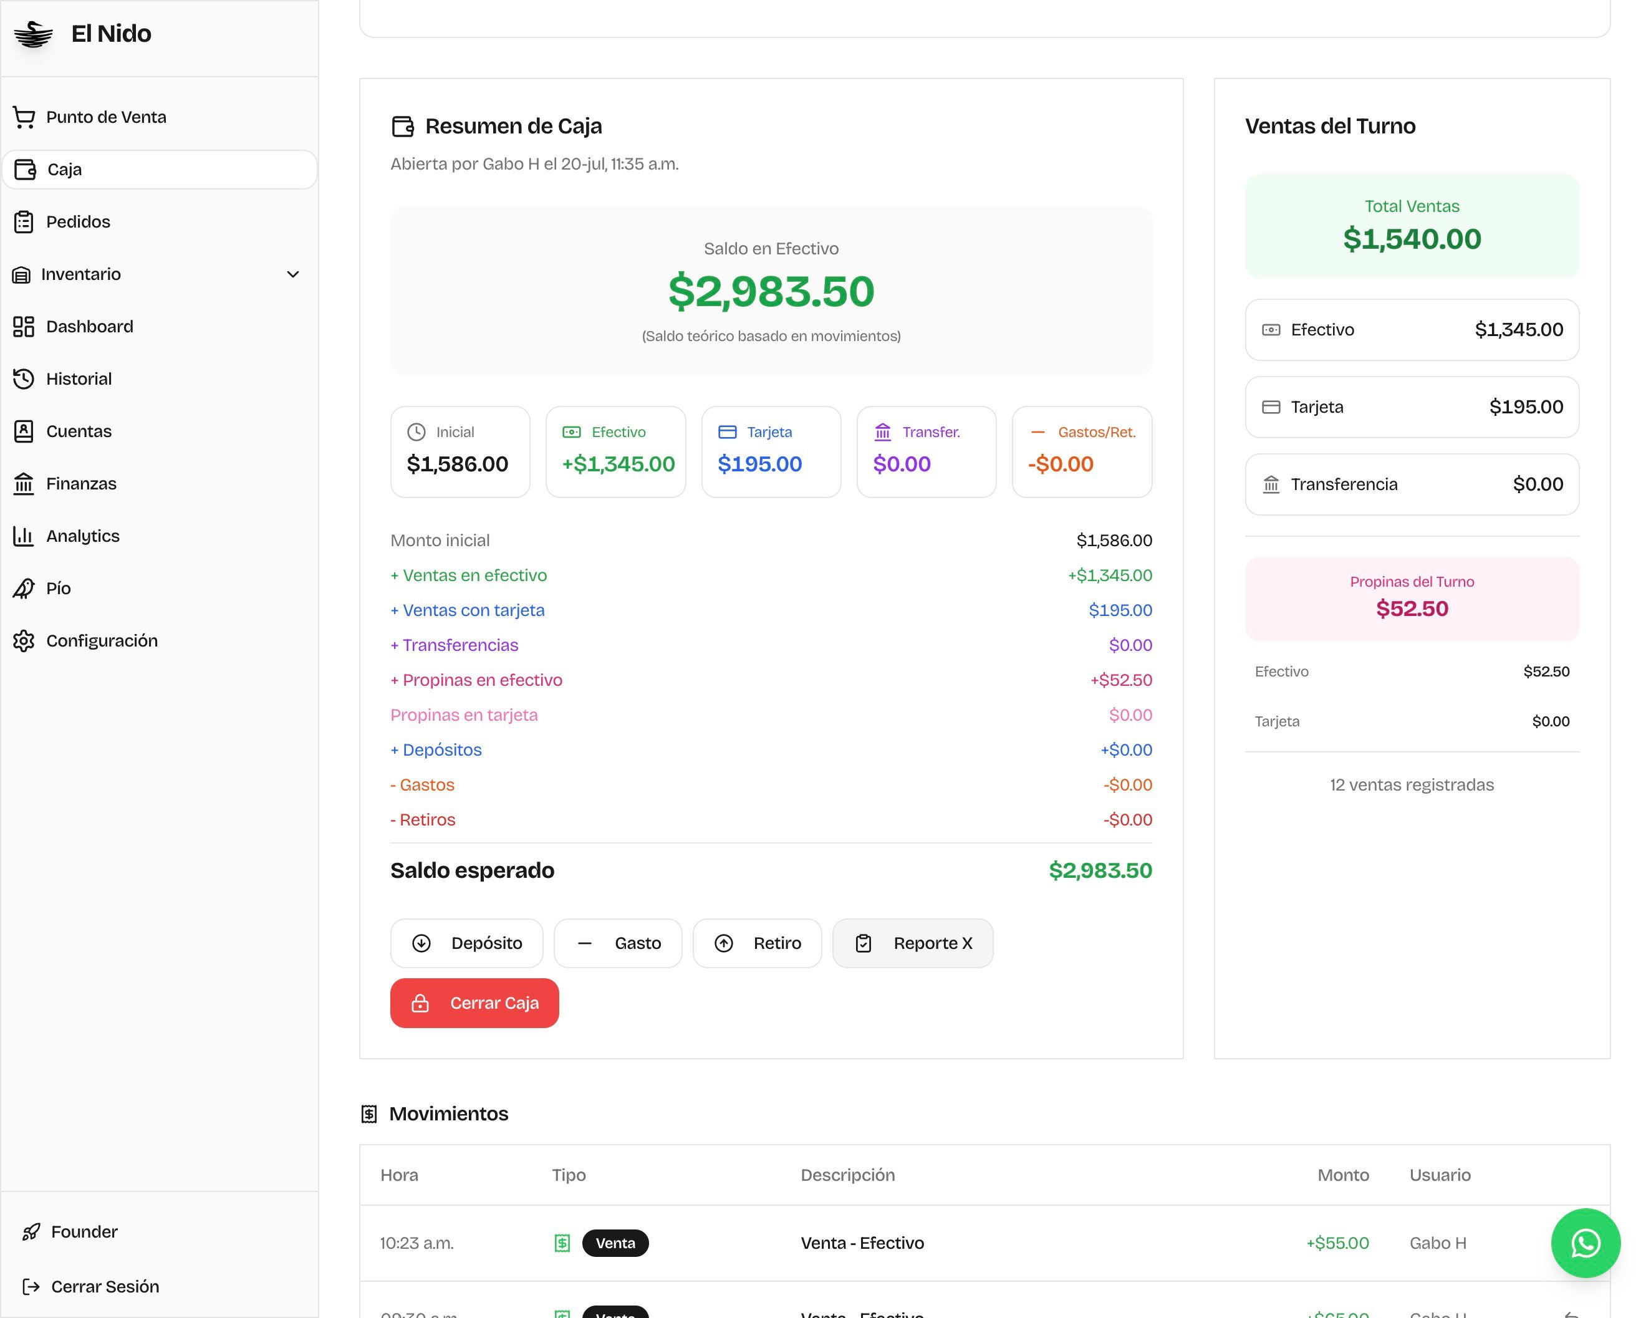Generate Reporte X

pos(913,943)
